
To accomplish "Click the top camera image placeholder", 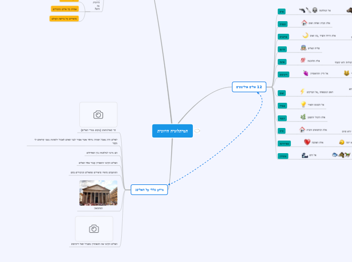I will click(98, 115).
